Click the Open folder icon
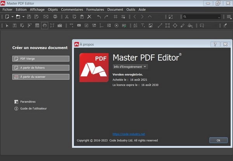The image size is (233, 161). (18, 17)
